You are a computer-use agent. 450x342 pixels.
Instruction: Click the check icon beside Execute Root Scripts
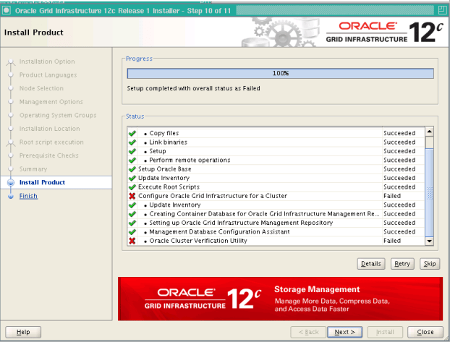pos(132,187)
